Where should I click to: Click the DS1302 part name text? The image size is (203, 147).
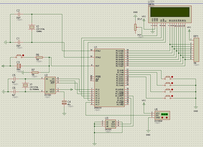pyautogui.click(x=48, y=95)
